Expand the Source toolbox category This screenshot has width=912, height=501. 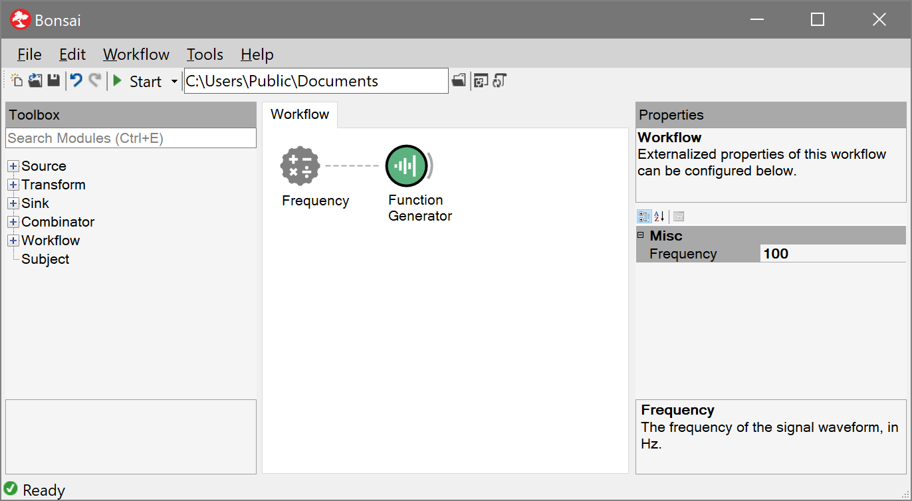13,166
